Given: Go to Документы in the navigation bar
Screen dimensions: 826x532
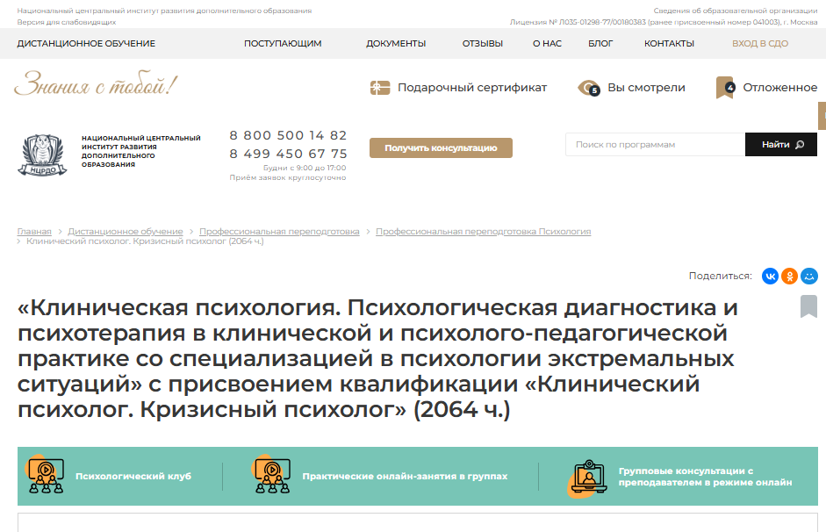Looking at the screenshot, I should point(396,44).
